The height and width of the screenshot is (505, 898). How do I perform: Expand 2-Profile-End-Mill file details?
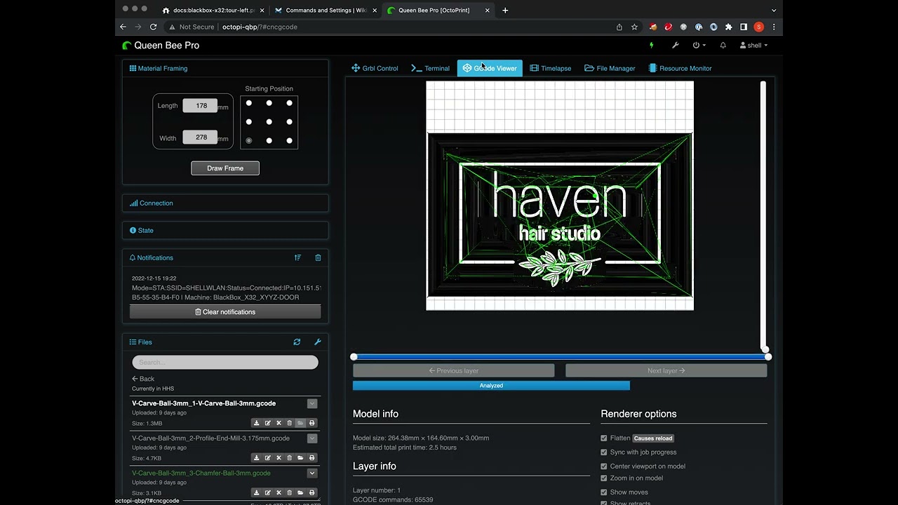[x=312, y=438]
